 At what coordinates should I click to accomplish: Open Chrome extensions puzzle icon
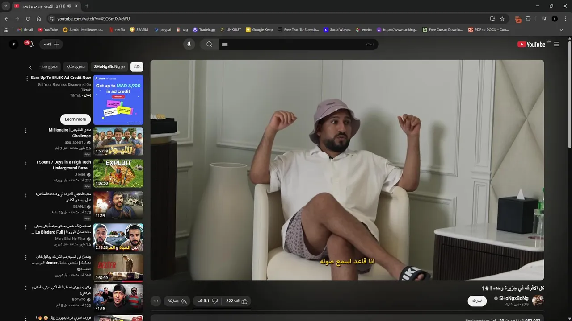coord(528,19)
